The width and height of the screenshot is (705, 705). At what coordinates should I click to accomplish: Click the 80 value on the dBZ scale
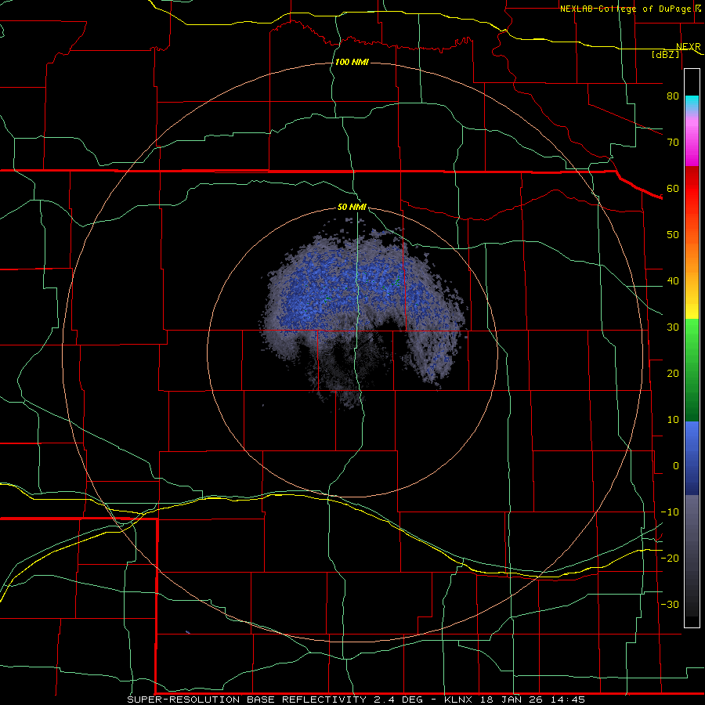pos(673,96)
